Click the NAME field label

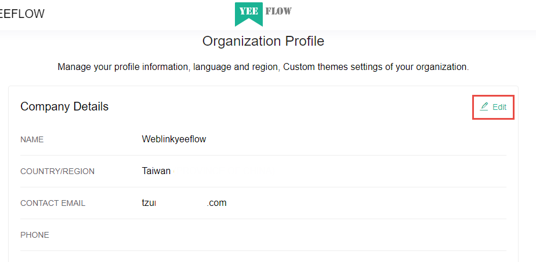pyautogui.click(x=32, y=140)
